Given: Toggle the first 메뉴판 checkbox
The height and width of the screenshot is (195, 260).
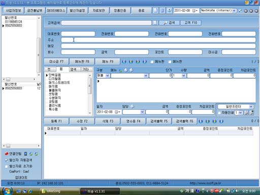Looking at the screenshot, I should coord(152,62).
